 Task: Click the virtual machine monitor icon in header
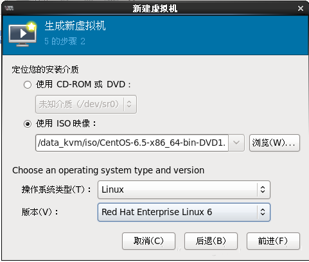tap(22, 34)
